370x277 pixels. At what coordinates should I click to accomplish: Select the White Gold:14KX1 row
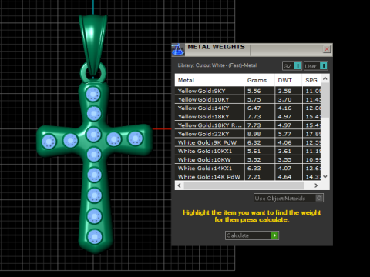248,169
